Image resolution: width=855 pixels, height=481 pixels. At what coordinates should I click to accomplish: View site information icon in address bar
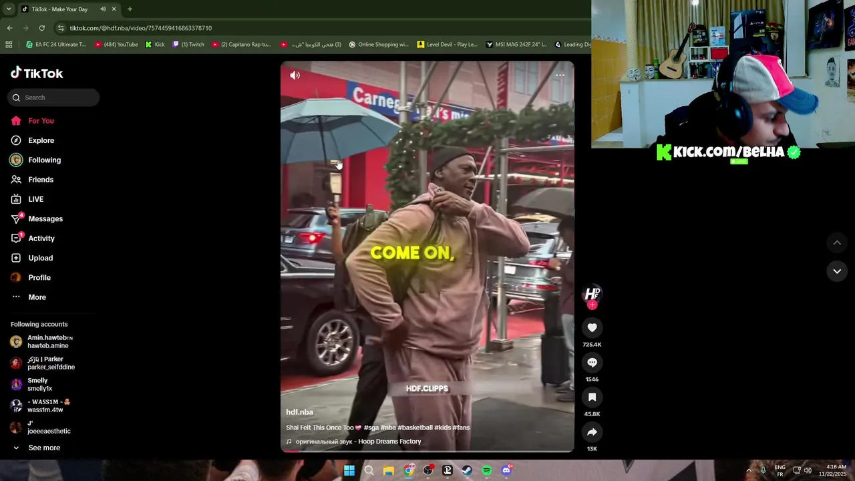pos(61,28)
